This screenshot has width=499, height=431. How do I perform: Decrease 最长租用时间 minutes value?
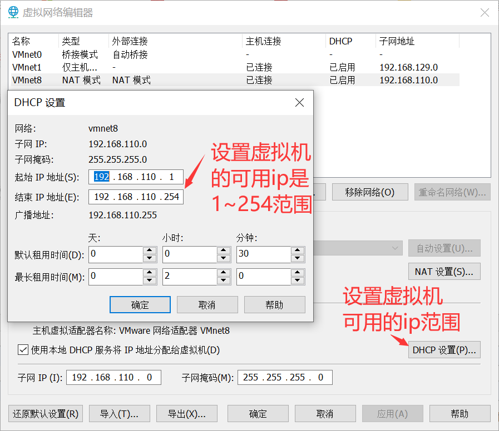tap(297, 280)
